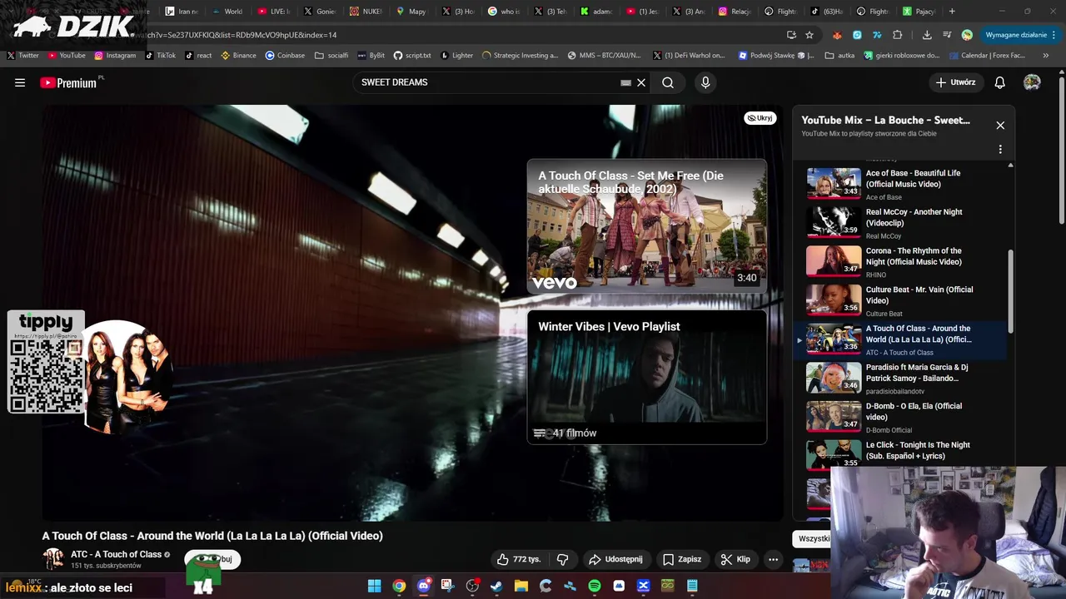
Task: Open browser extensions puzzle icon
Action: coord(897,35)
